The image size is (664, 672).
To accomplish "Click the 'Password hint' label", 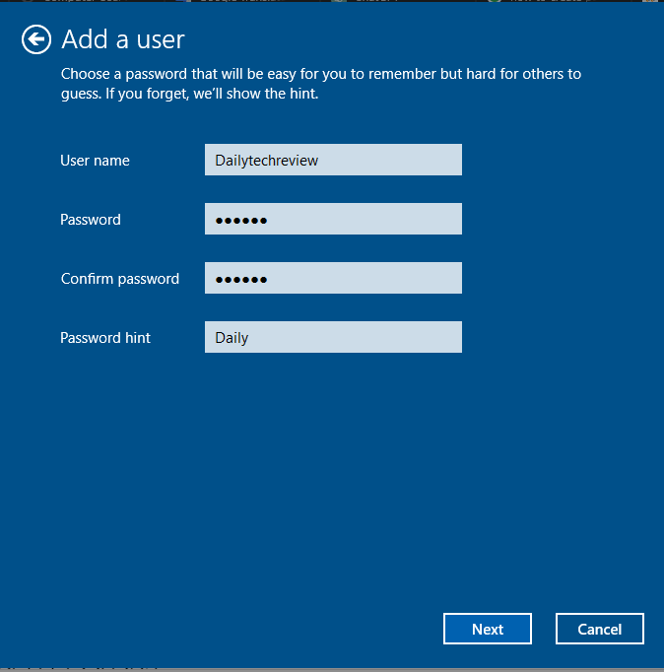I will pos(105,338).
